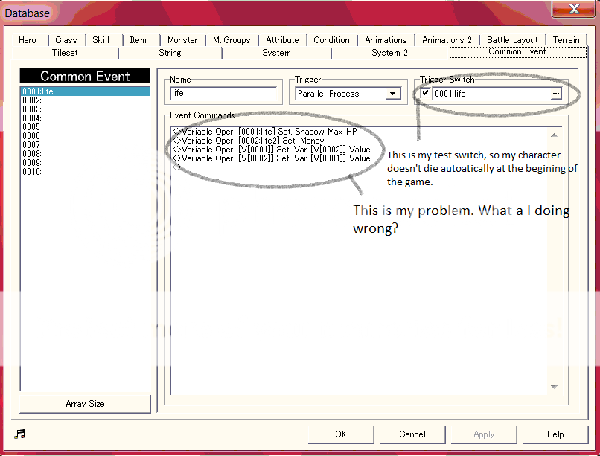
Task: Click the Help button
Action: [555, 434]
